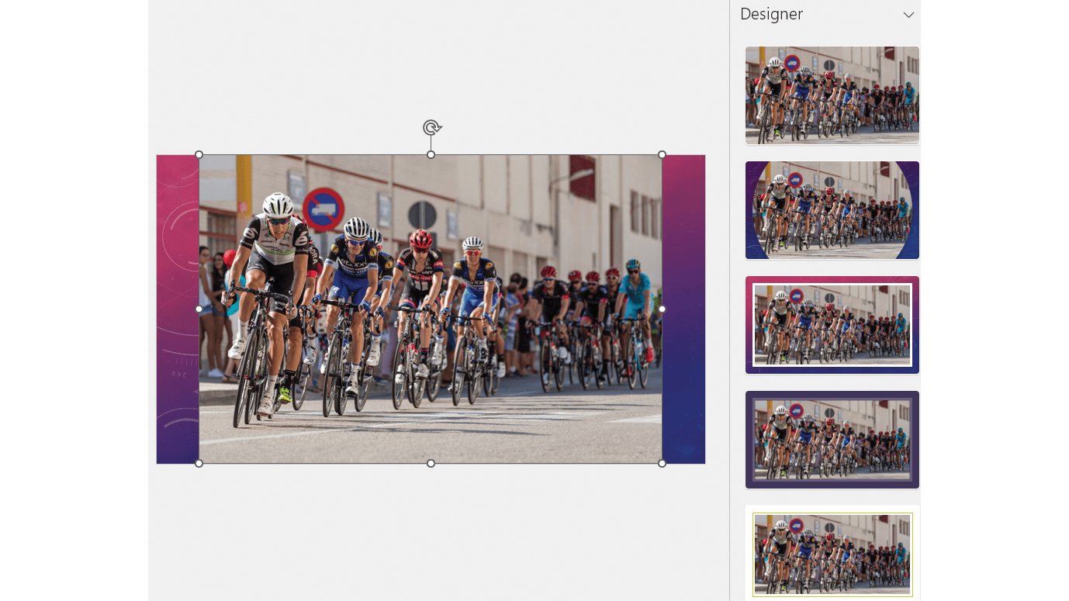Click the right-middle sizing handle of the picture
This screenshot has width=1069, height=601.
pos(662,309)
